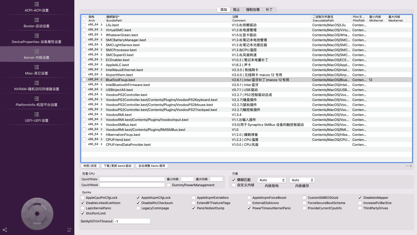Image resolution: width=417 pixels, height=235 pixels.
Task: Enable the AppleCpuPmCfgLock quirk
Action: pyautogui.click(x=83, y=198)
